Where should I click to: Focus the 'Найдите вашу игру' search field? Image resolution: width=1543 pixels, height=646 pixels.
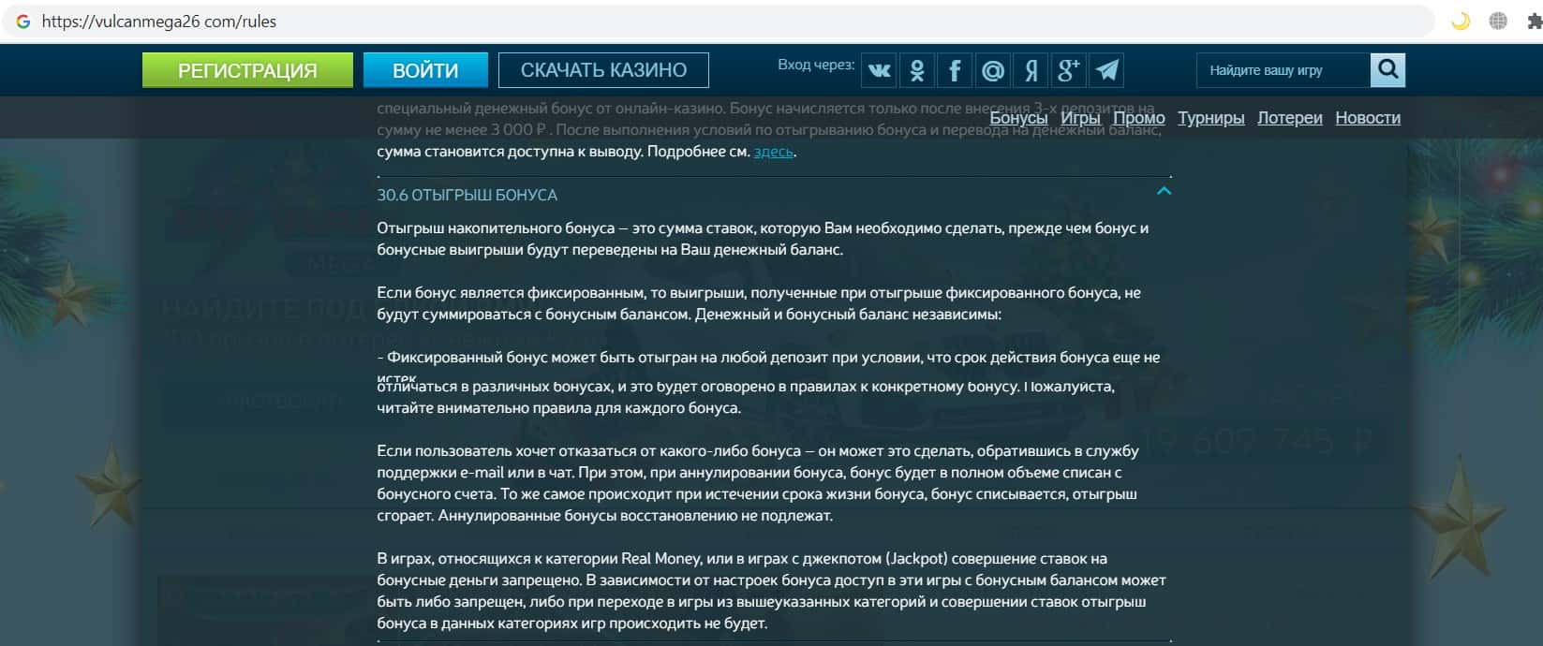[1282, 70]
